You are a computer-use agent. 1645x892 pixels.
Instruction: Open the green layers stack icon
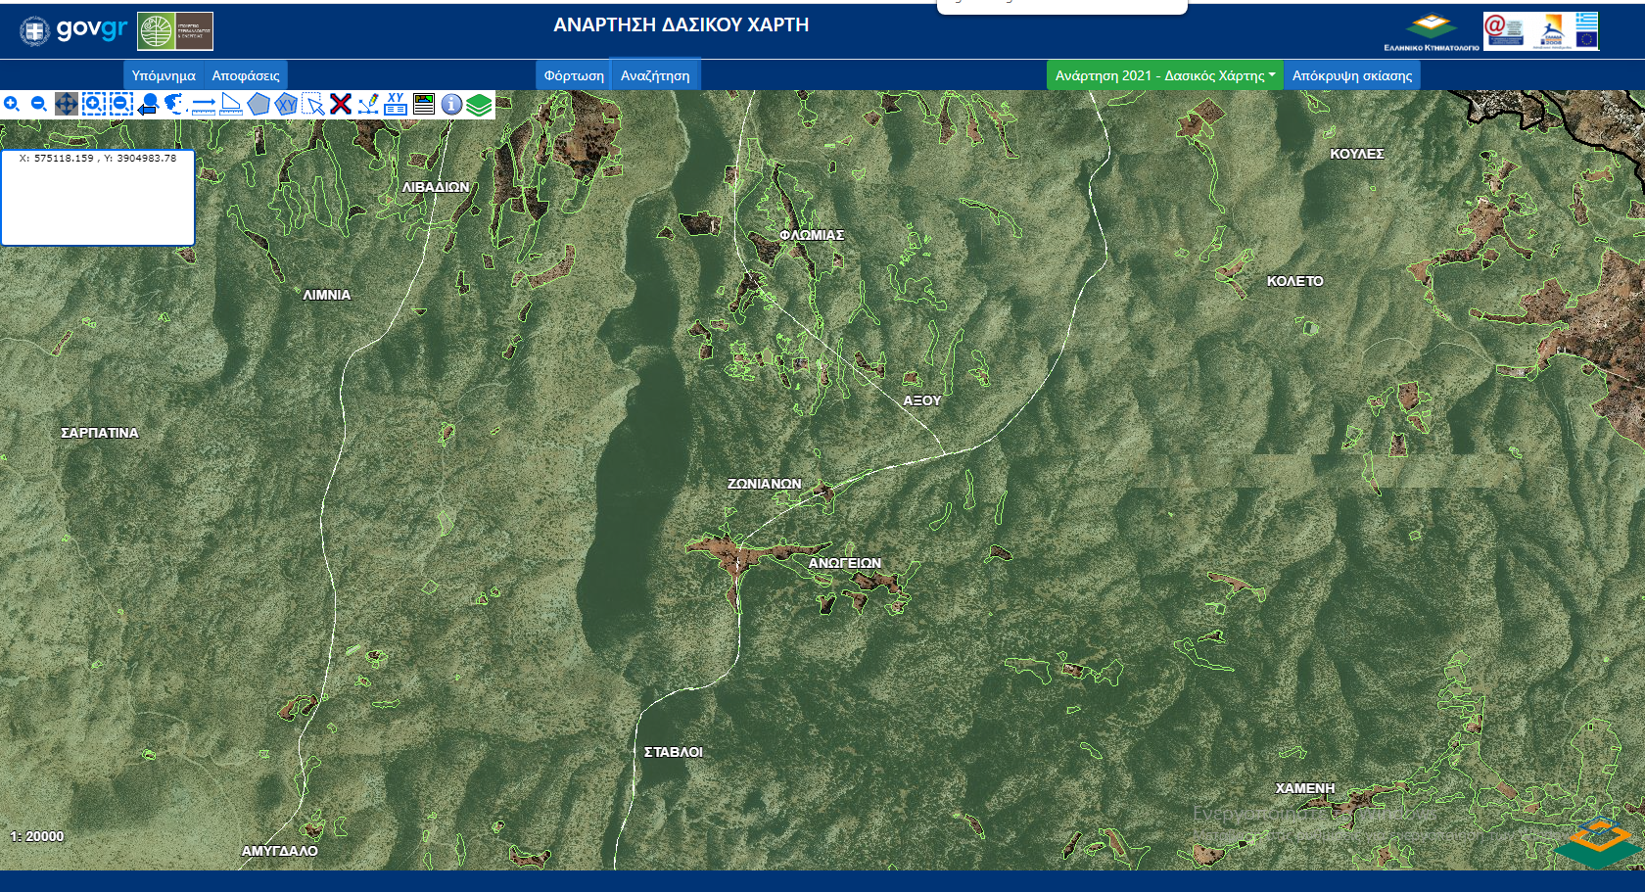coord(479,104)
